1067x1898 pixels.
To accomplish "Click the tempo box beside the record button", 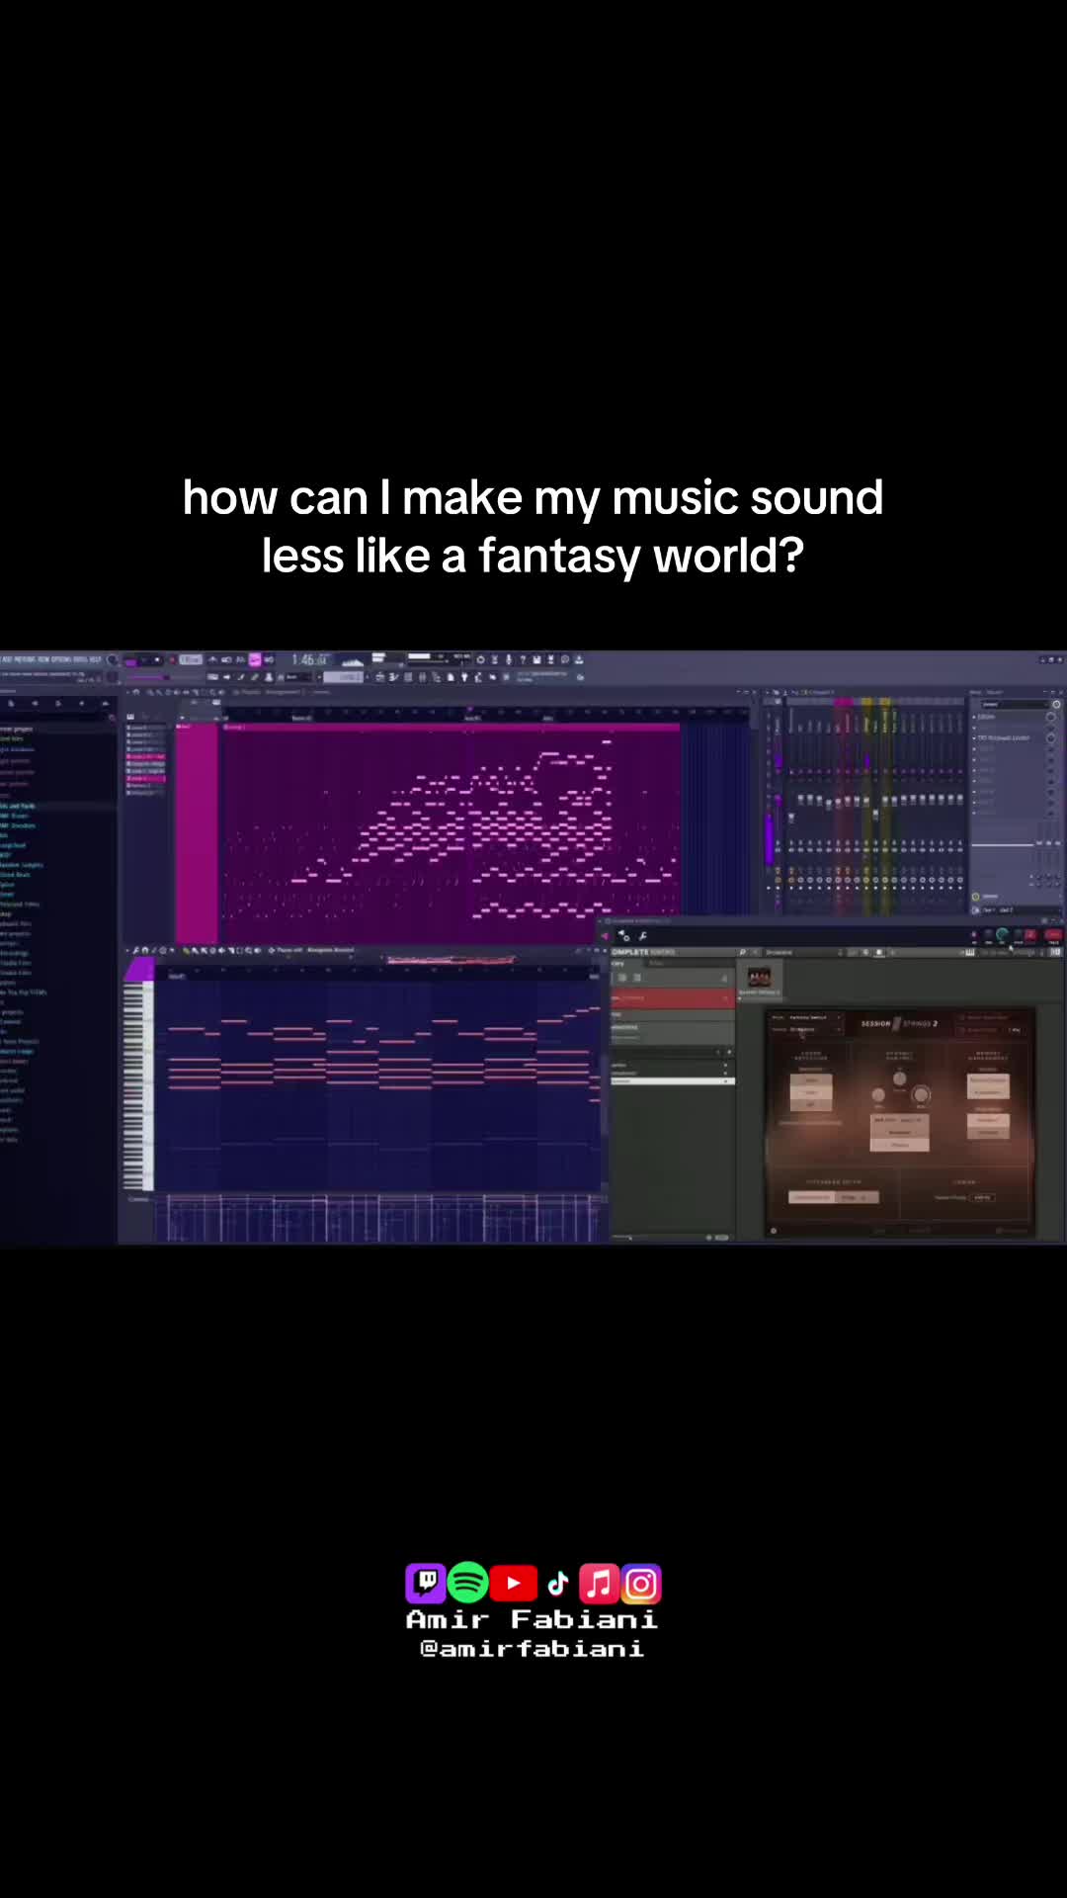I will click(190, 659).
